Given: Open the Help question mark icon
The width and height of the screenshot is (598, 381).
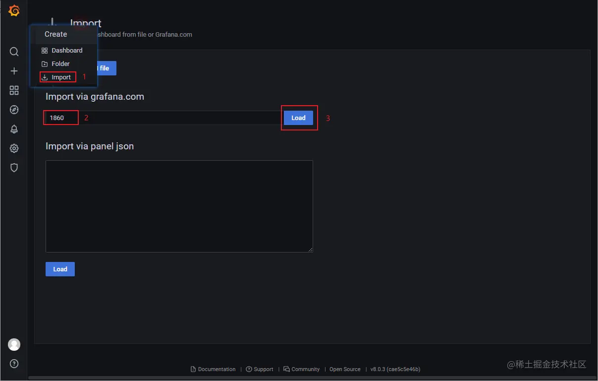Looking at the screenshot, I should click(14, 364).
